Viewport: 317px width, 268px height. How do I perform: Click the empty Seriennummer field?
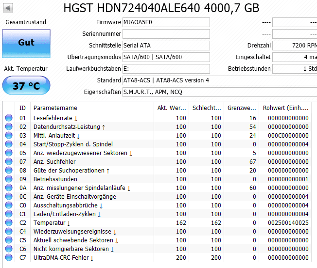click(166, 34)
